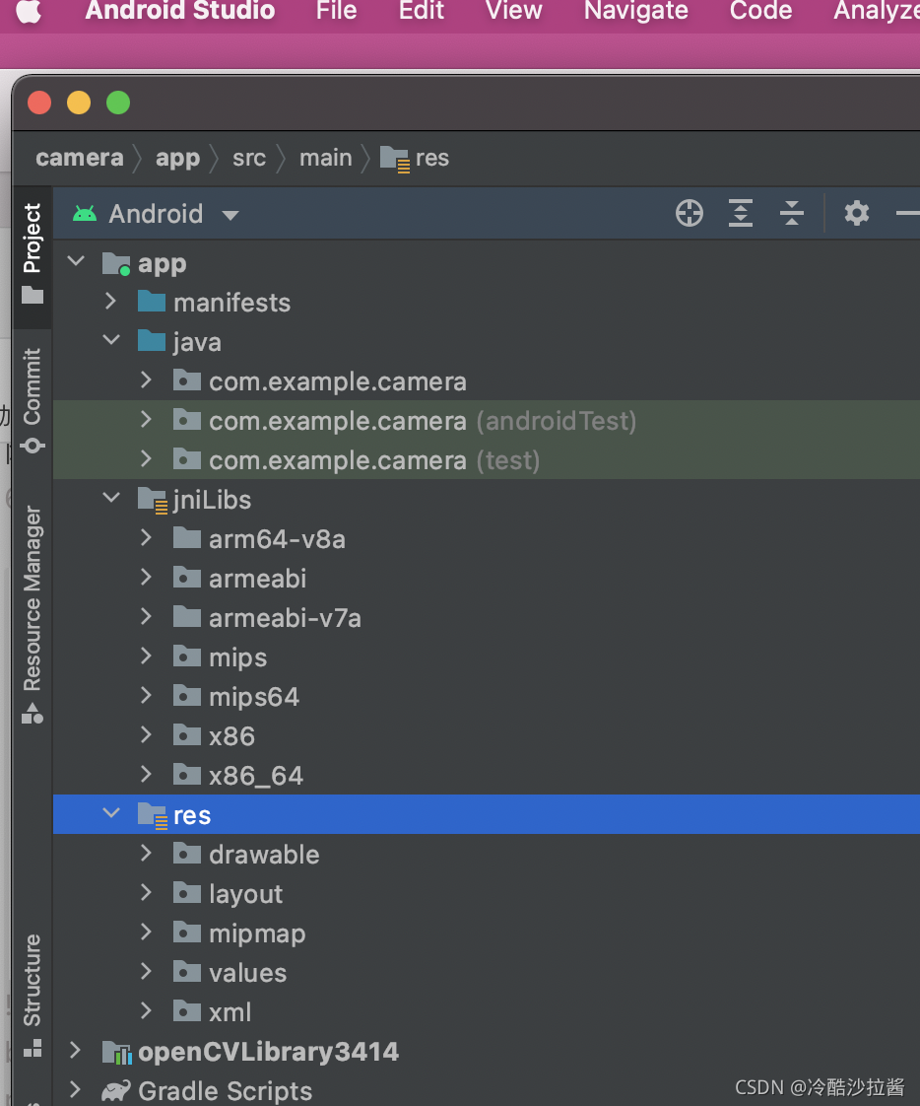
Task: Open the Android Studio app menu
Action: point(180,11)
